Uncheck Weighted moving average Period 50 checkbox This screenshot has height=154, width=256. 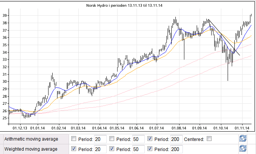[x=112, y=149]
